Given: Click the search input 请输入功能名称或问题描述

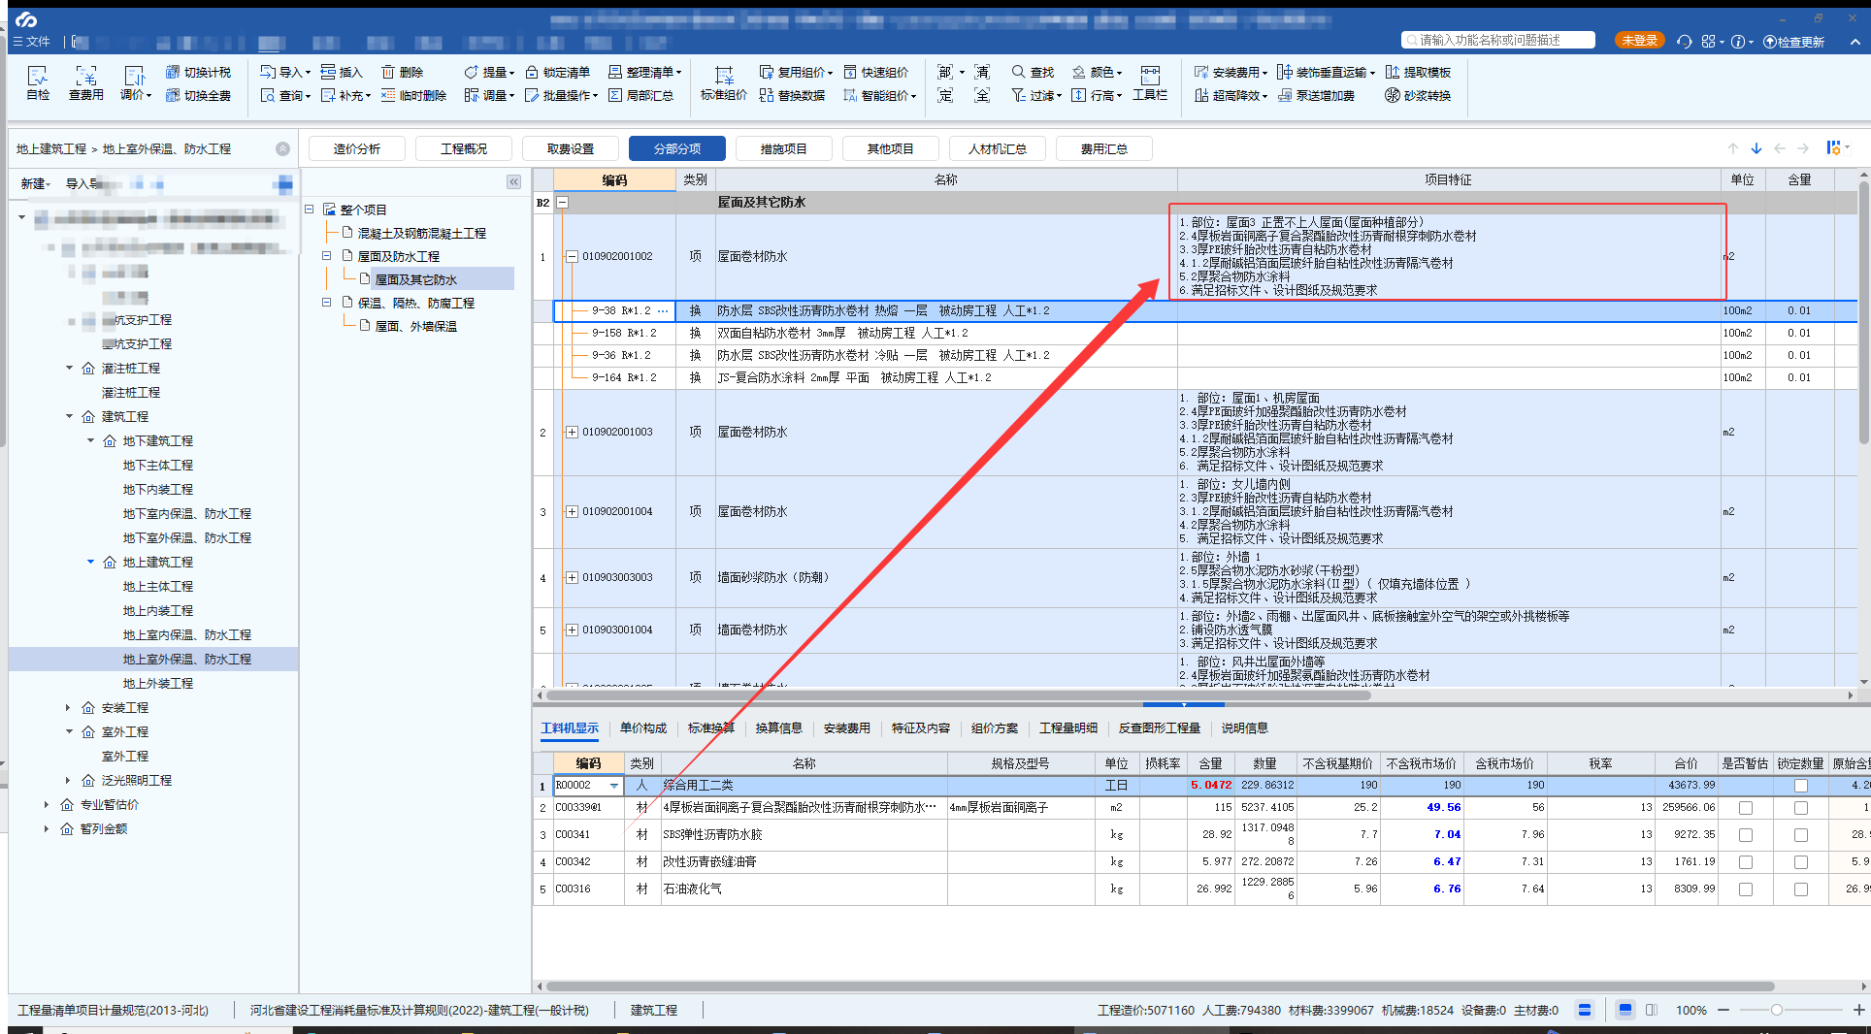Looking at the screenshot, I should pos(1498,40).
